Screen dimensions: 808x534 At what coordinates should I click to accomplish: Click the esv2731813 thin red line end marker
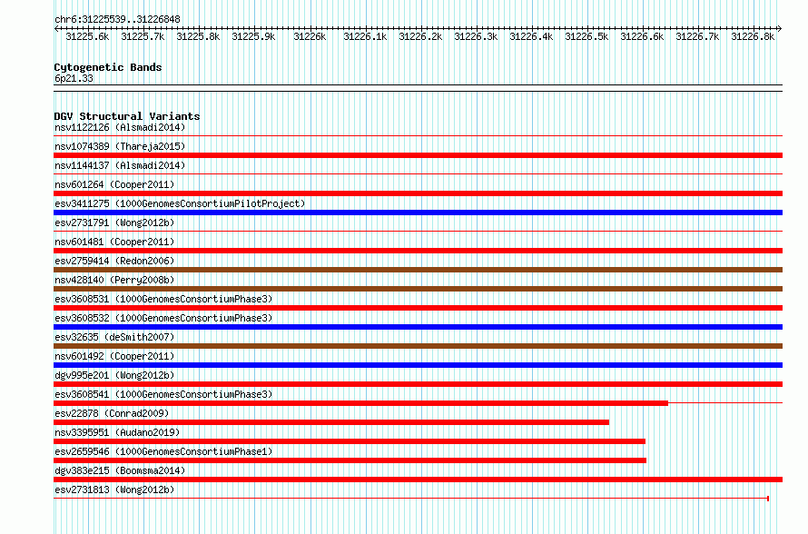[x=768, y=499]
